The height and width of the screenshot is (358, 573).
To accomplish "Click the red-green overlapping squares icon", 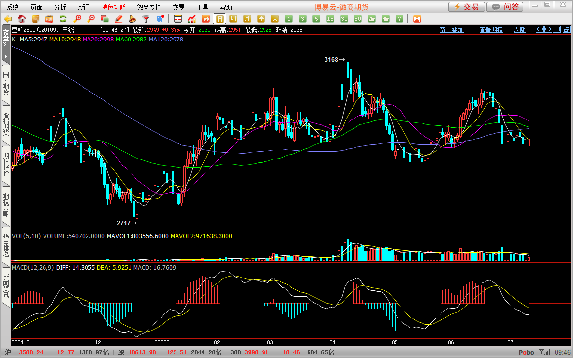I will (x=105, y=19).
